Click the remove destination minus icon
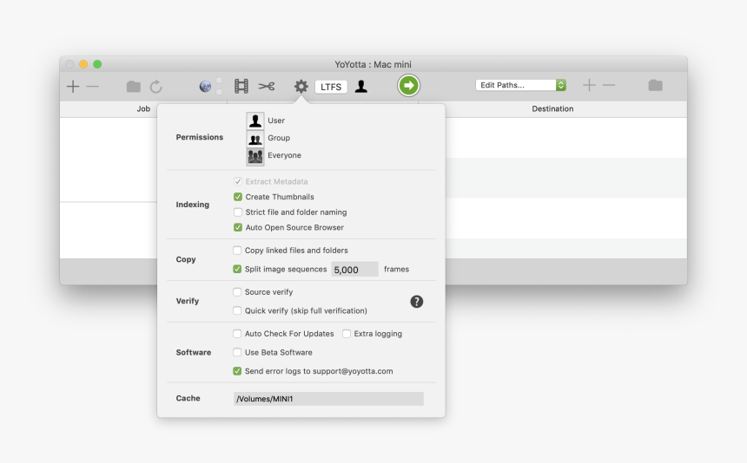This screenshot has width=747, height=463. [609, 85]
